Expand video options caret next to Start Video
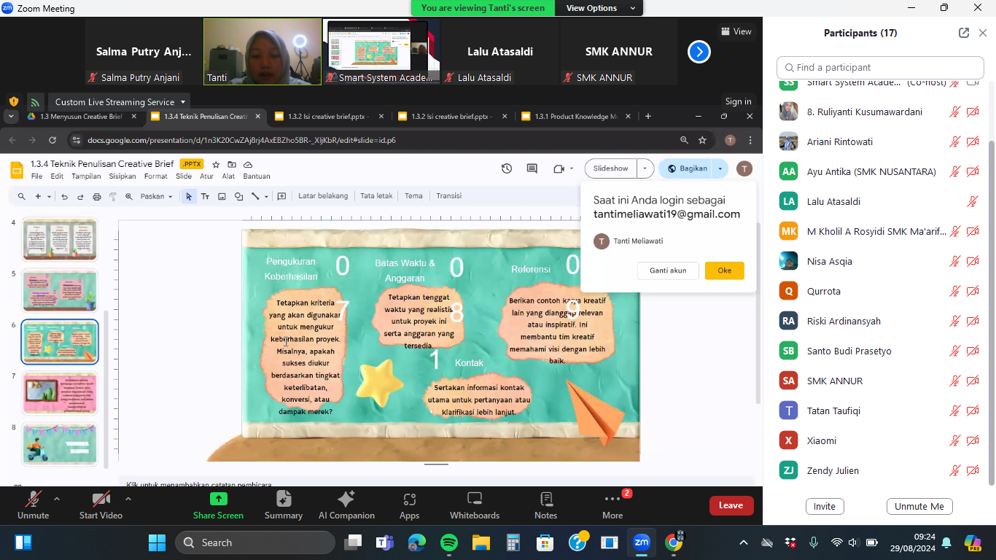This screenshot has height=560, width=996. click(128, 499)
